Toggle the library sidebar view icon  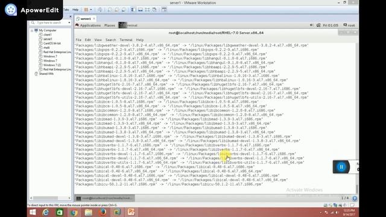tap(133, 10)
